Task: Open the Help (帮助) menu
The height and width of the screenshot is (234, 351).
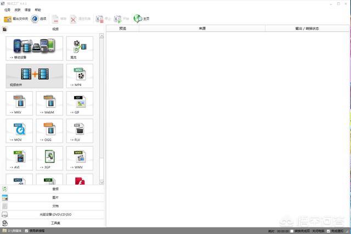Action: click(x=37, y=10)
